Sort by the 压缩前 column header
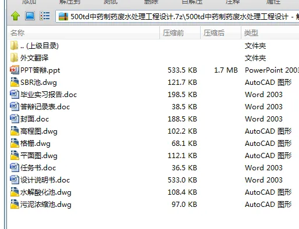 (180, 33)
